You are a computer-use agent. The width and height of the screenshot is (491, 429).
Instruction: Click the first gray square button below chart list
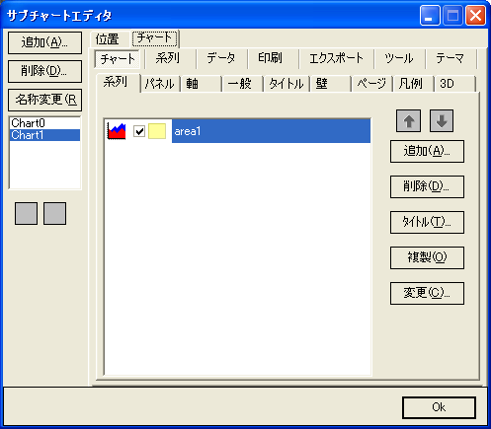pyautogui.click(x=26, y=214)
